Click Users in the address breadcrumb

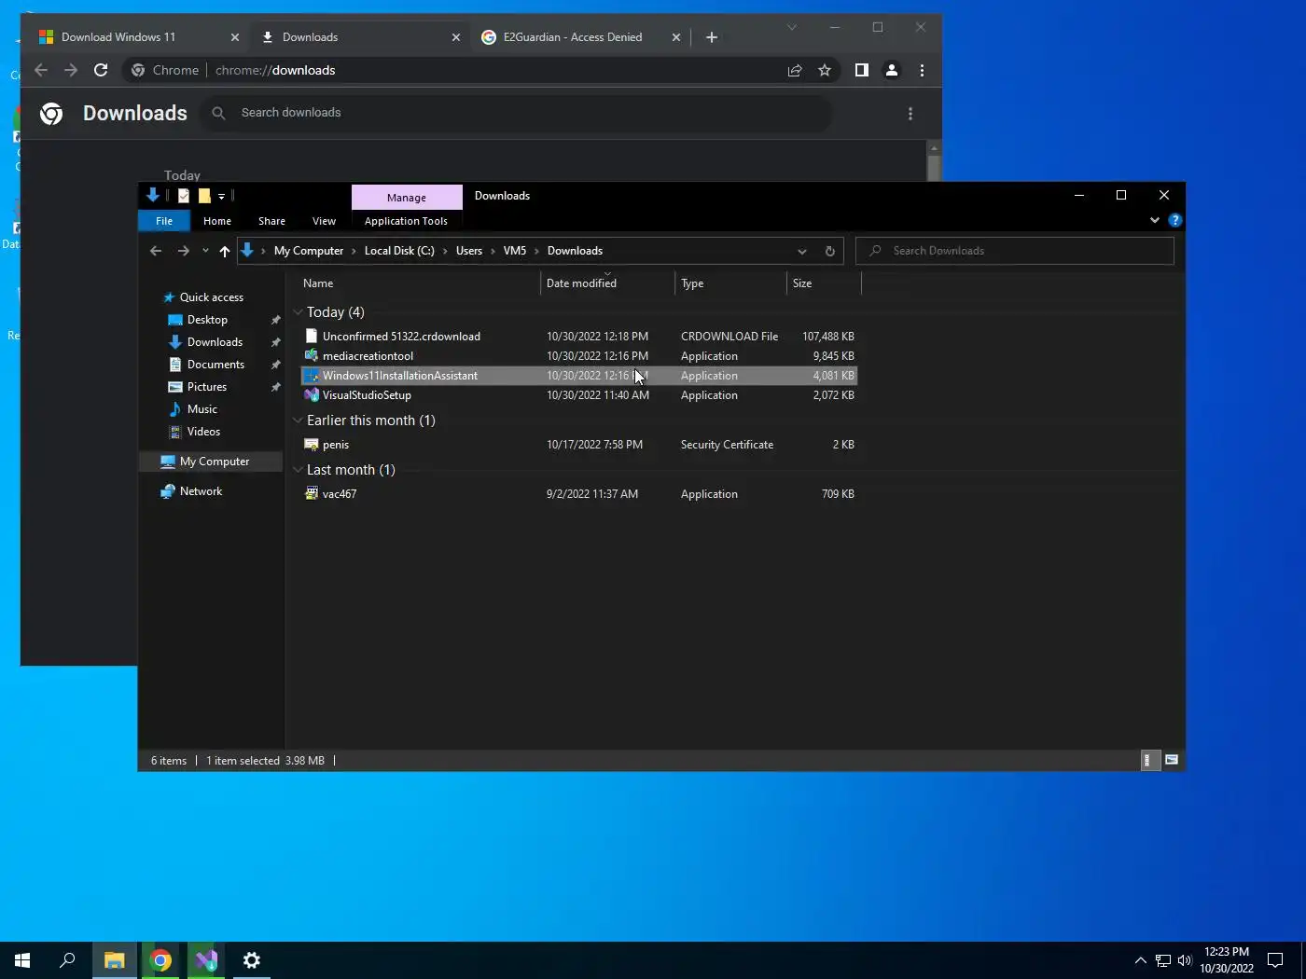469,251
